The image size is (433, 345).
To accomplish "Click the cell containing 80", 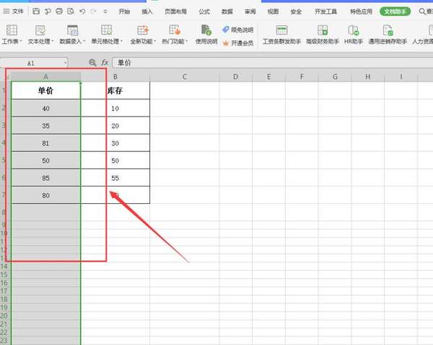I will (x=46, y=195).
